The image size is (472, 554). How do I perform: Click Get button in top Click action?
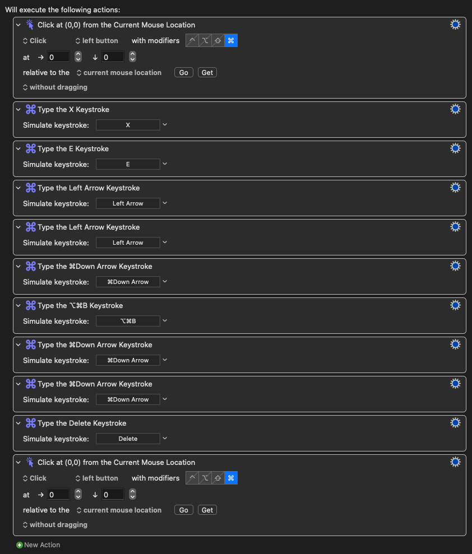pyautogui.click(x=207, y=72)
